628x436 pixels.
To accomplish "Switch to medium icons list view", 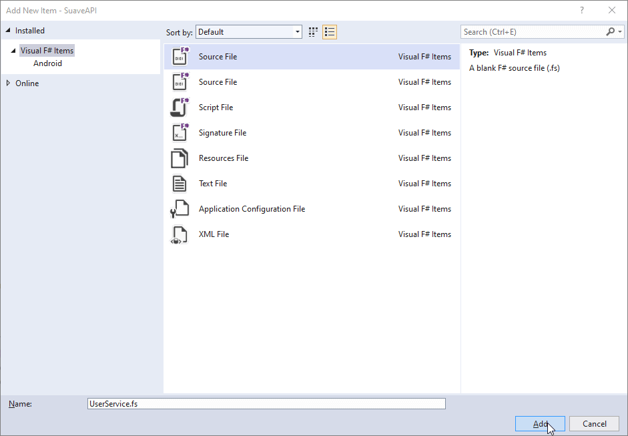I will 330,32.
